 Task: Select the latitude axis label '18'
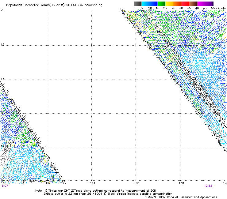pos(2,45)
